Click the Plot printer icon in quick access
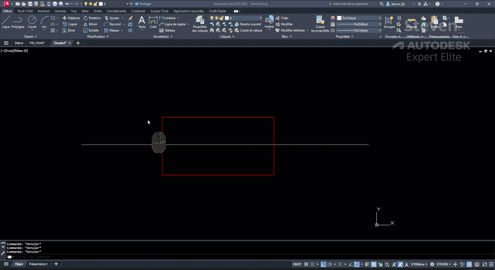Viewport: 495px width, 270px height. coord(55,4)
